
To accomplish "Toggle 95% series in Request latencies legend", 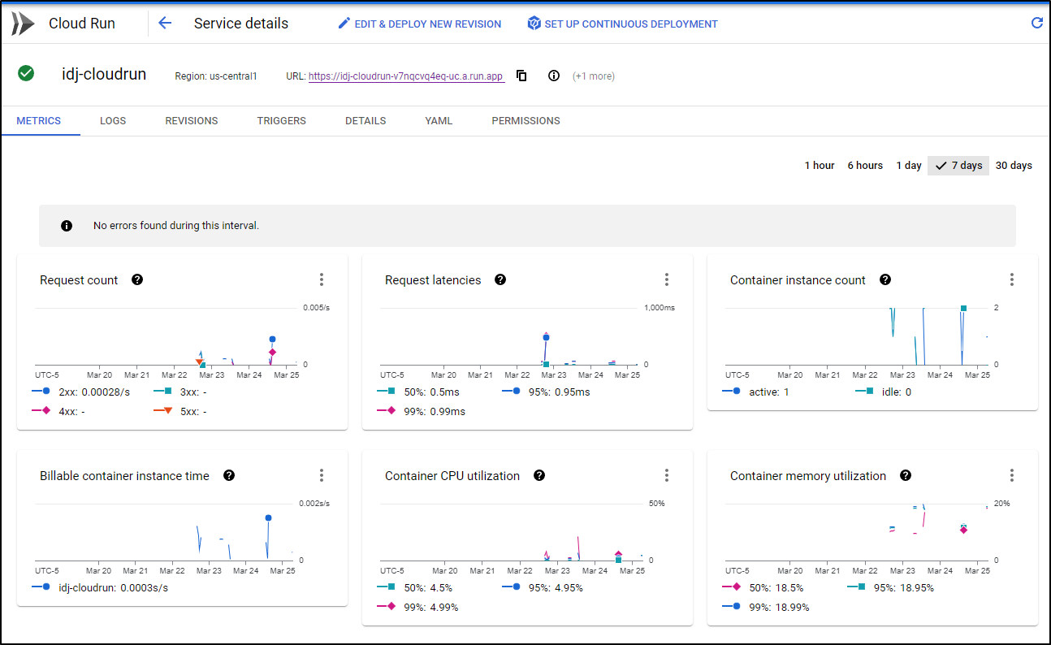I will tap(547, 392).
